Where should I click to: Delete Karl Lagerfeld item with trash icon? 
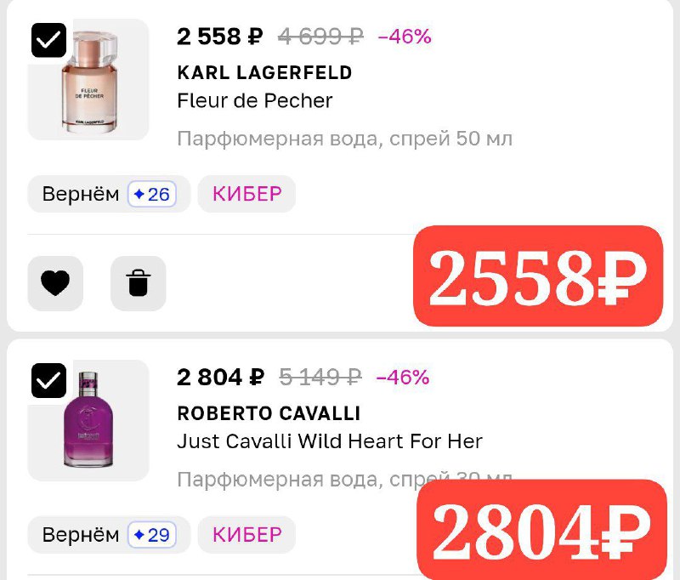138,283
